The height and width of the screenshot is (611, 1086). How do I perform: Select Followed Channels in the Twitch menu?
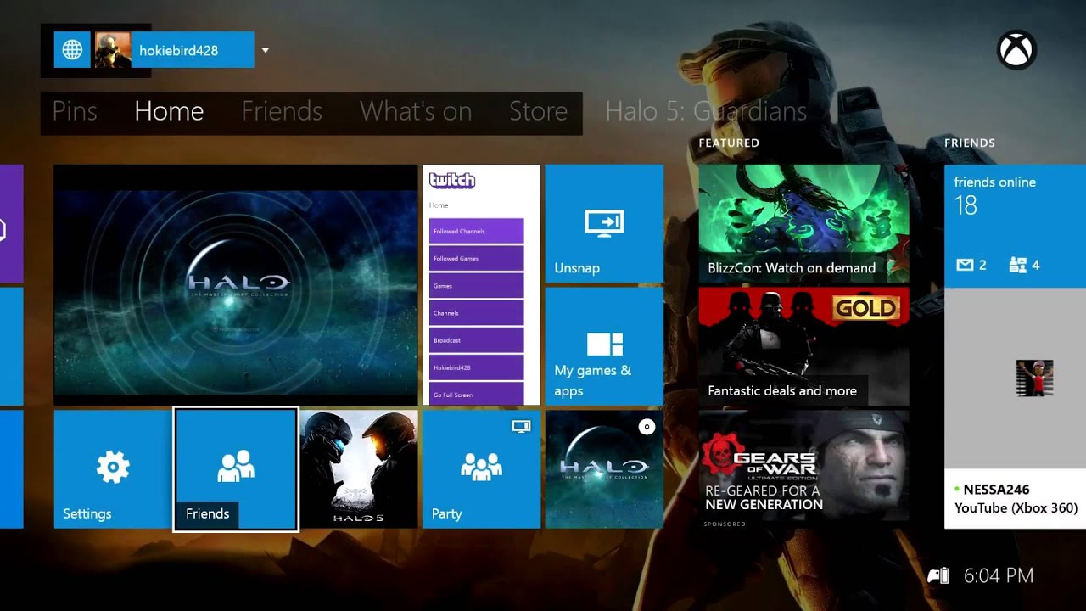click(x=476, y=231)
